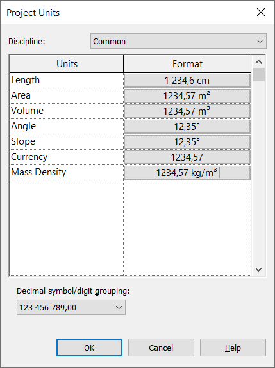Click the units list scrollbar thumb

[x=258, y=74]
